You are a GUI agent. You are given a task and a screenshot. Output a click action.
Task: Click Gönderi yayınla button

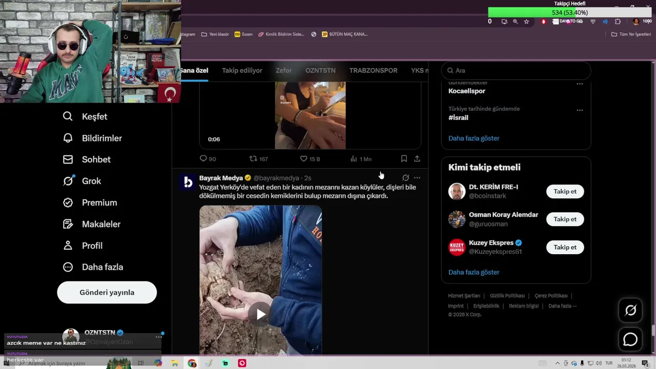[x=107, y=292]
